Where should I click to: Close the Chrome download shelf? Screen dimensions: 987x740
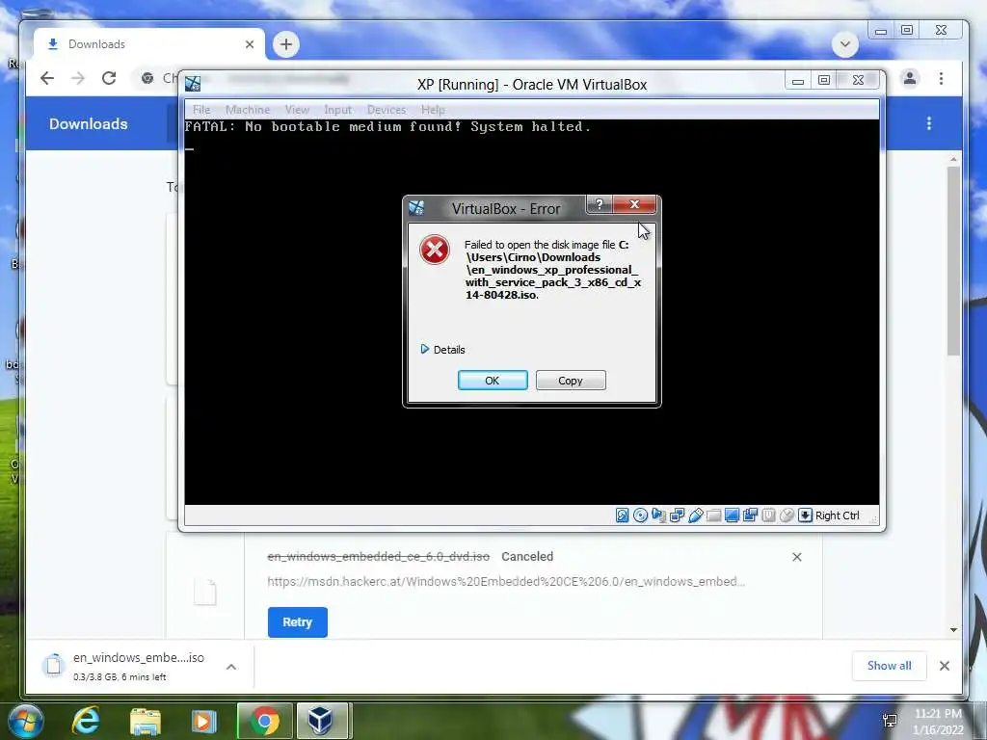tap(945, 666)
